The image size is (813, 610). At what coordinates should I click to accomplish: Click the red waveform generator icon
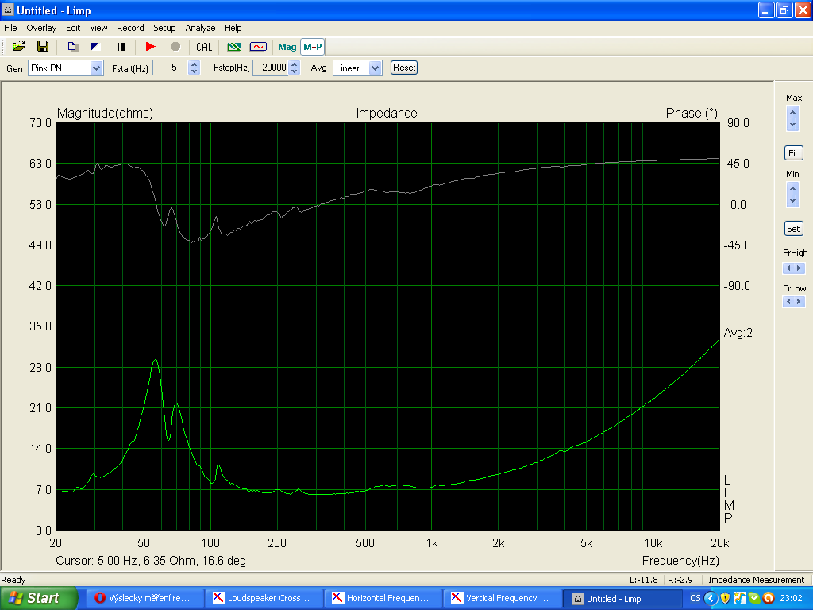[x=258, y=47]
